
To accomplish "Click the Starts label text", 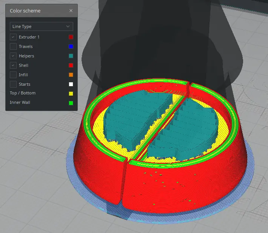I will click(x=25, y=84).
